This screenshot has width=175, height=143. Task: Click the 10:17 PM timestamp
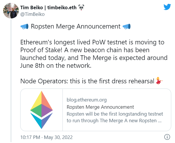[x=30, y=137]
